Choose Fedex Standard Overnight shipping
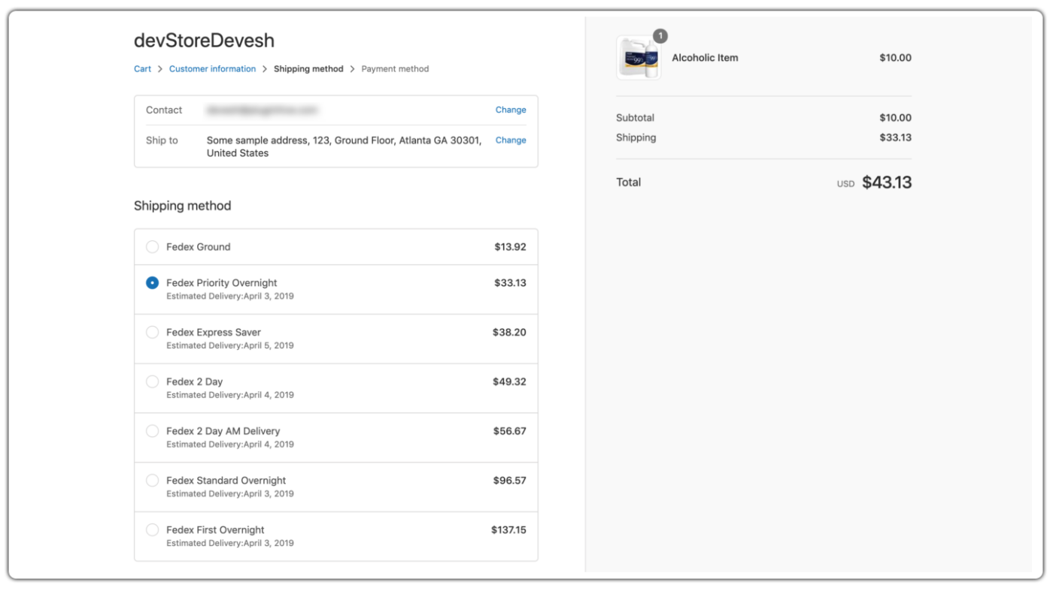The width and height of the screenshot is (1053, 591). click(x=152, y=481)
